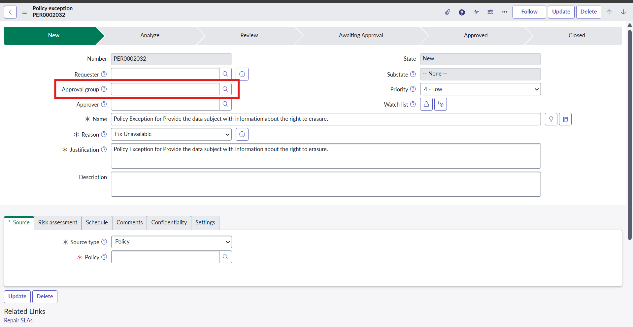Click the lightbulb suggestion icon beside Name
The width and height of the screenshot is (633, 327).
tap(551, 119)
